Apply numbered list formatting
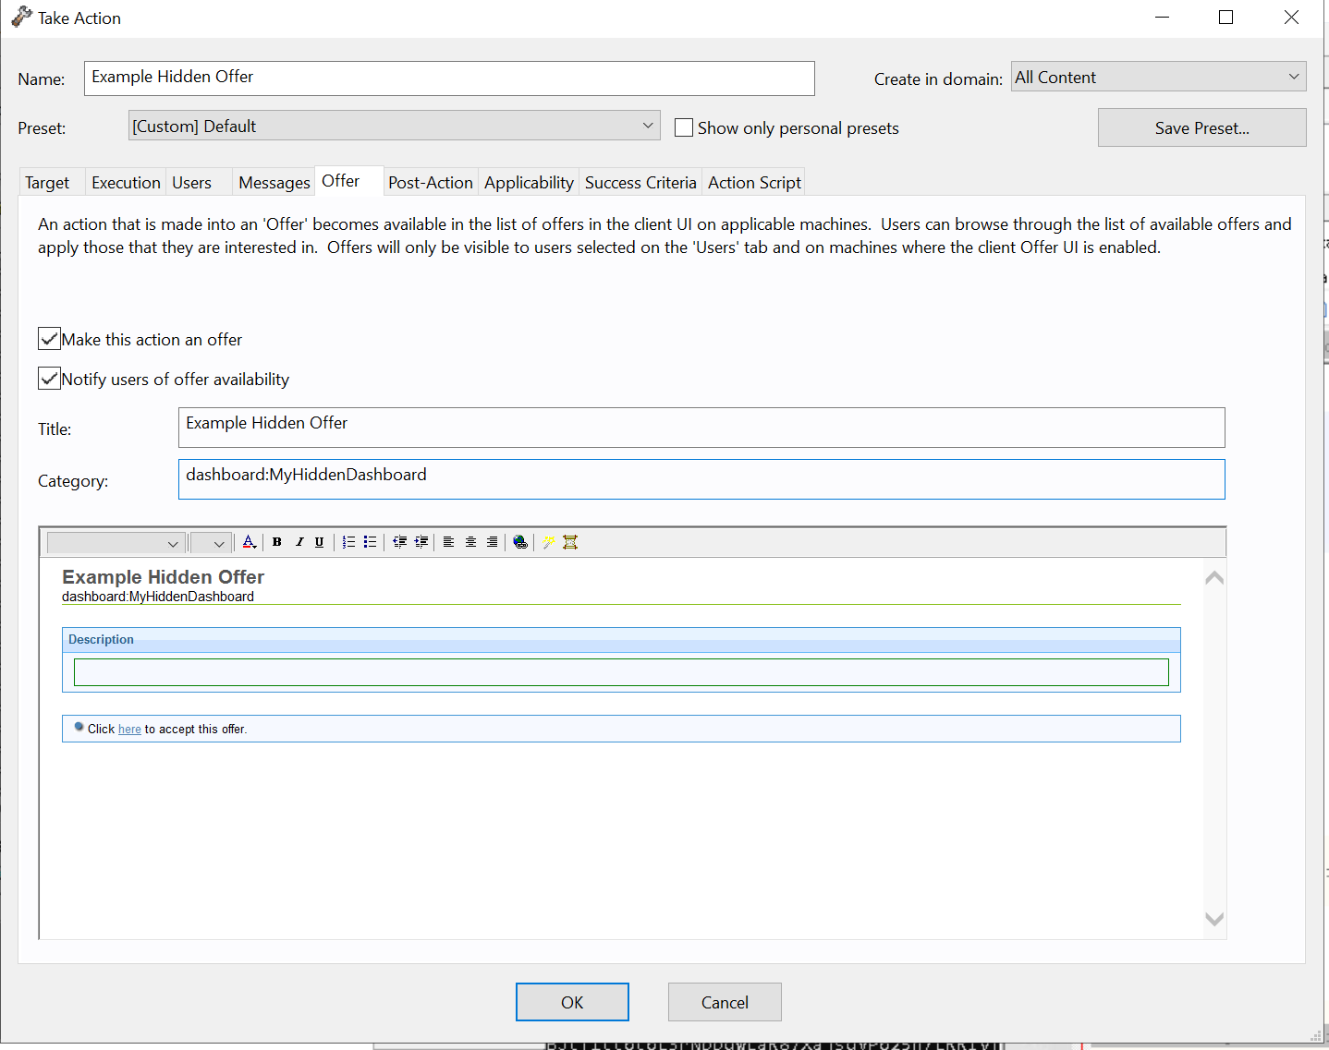Image resolution: width=1329 pixels, height=1050 pixels. click(348, 542)
